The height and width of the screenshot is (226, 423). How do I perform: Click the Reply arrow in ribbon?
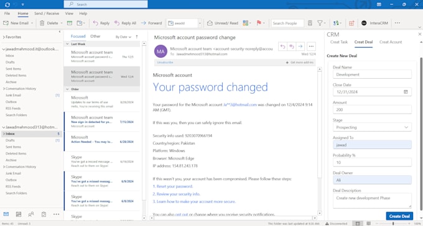coord(96,23)
